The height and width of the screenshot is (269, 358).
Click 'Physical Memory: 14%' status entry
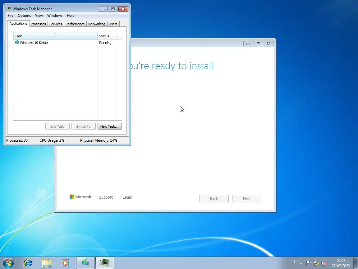click(99, 140)
